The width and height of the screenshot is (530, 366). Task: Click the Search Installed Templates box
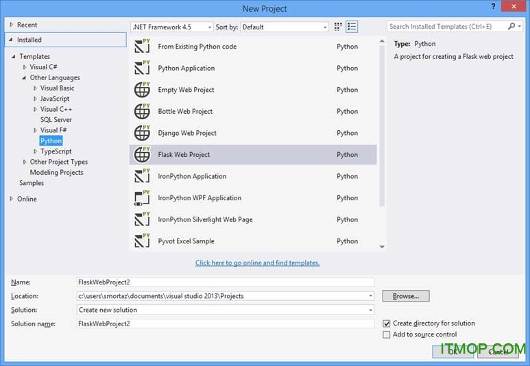446,26
